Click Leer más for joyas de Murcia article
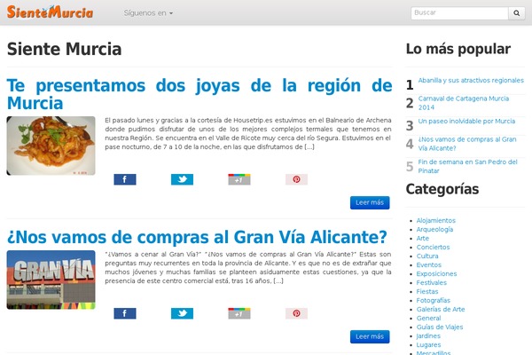532x355 pixels. click(370, 202)
